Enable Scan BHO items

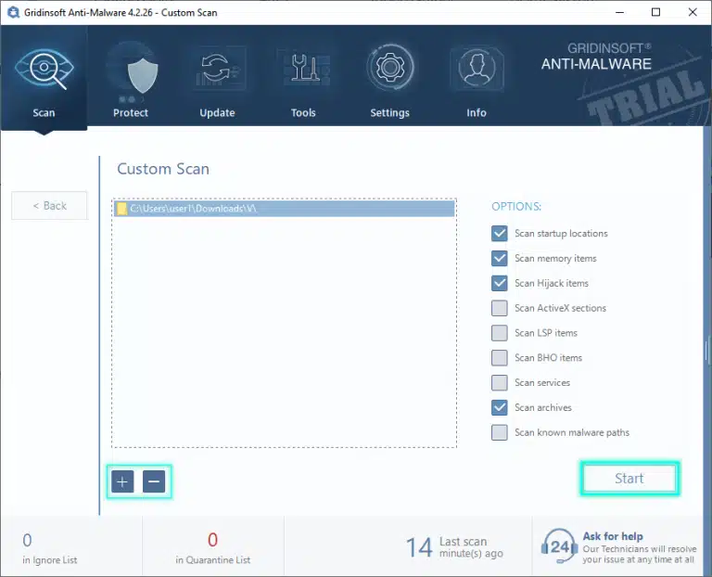(500, 357)
